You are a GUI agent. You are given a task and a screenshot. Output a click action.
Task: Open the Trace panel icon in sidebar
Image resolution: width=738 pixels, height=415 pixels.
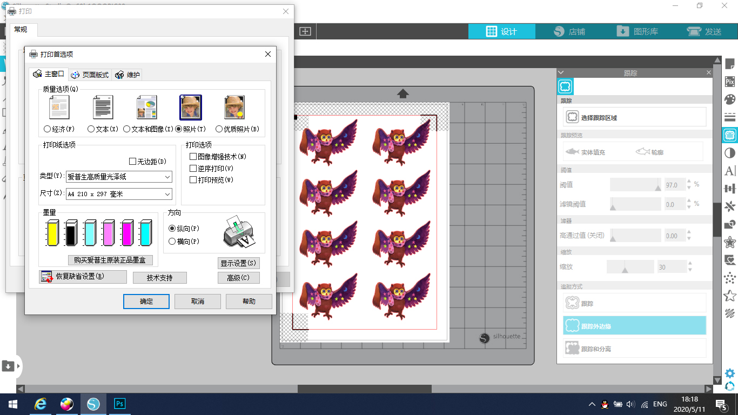[x=730, y=135]
